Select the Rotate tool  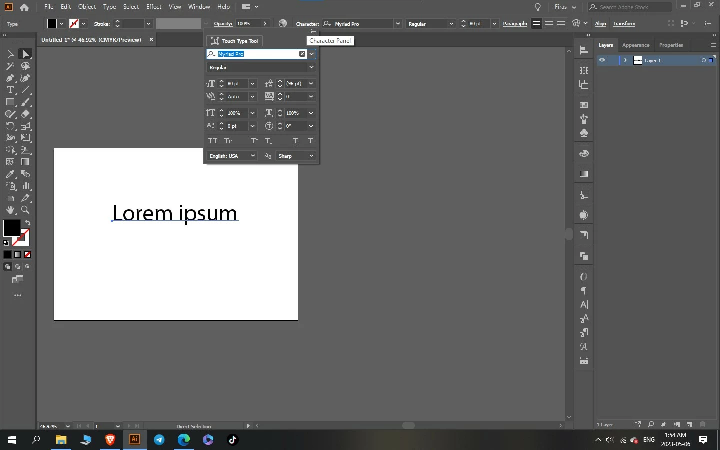pos(10,126)
